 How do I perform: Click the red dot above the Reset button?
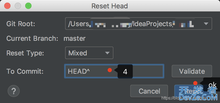tap(195, 83)
